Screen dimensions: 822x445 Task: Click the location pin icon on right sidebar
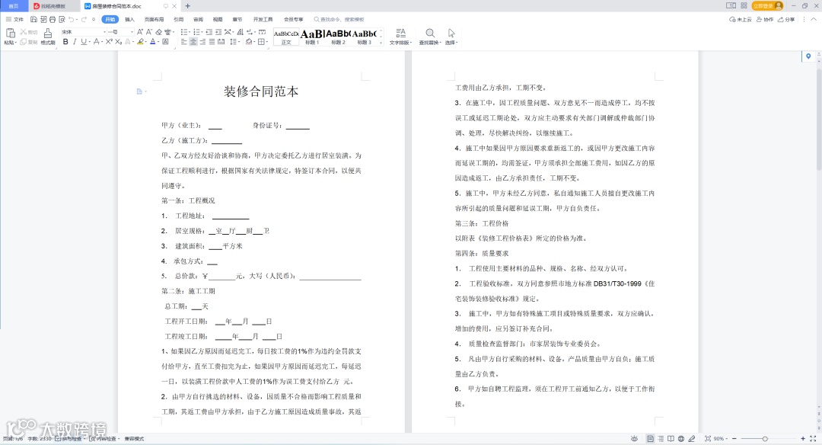[808, 56]
